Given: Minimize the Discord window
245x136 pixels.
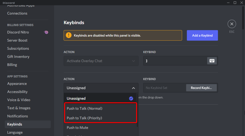Looking at the screenshot, I should [228, 3].
